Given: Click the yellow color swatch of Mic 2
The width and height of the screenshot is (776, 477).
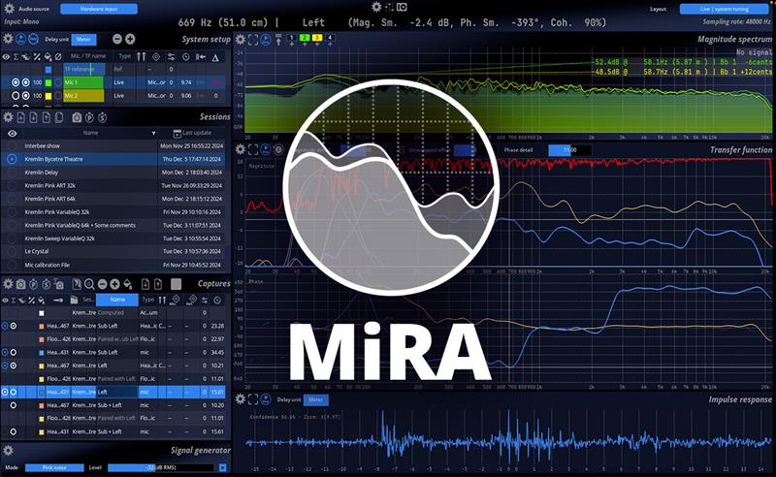Looking at the screenshot, I should pos(48,96).
